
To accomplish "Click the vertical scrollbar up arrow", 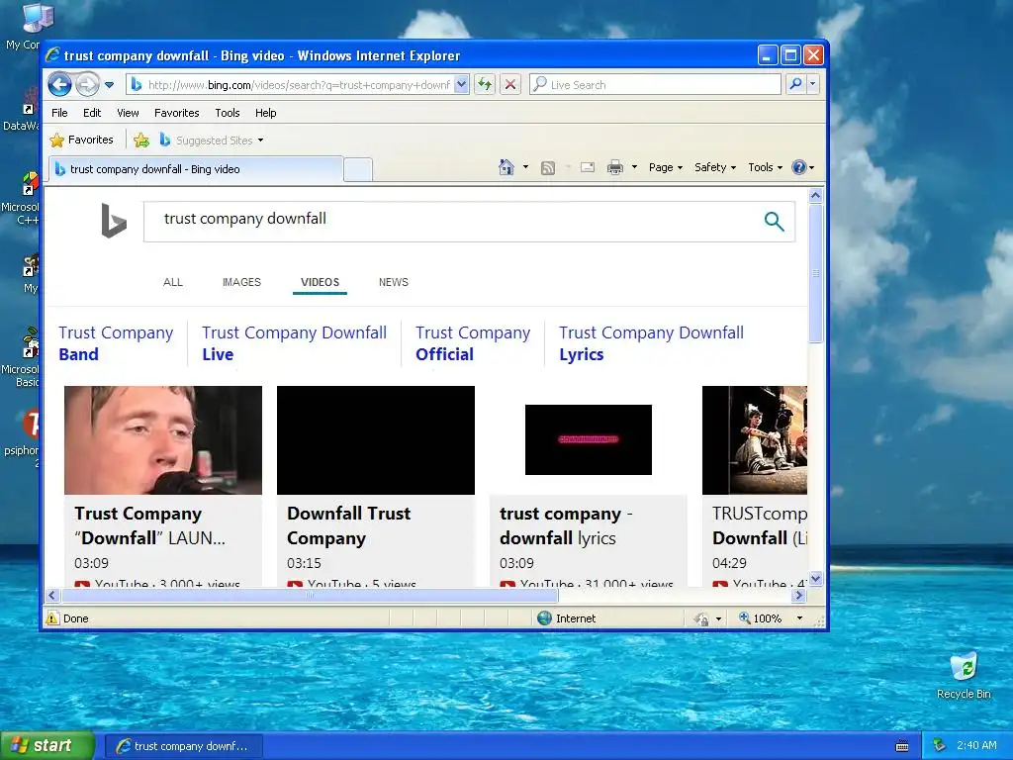I will [815, 195].
